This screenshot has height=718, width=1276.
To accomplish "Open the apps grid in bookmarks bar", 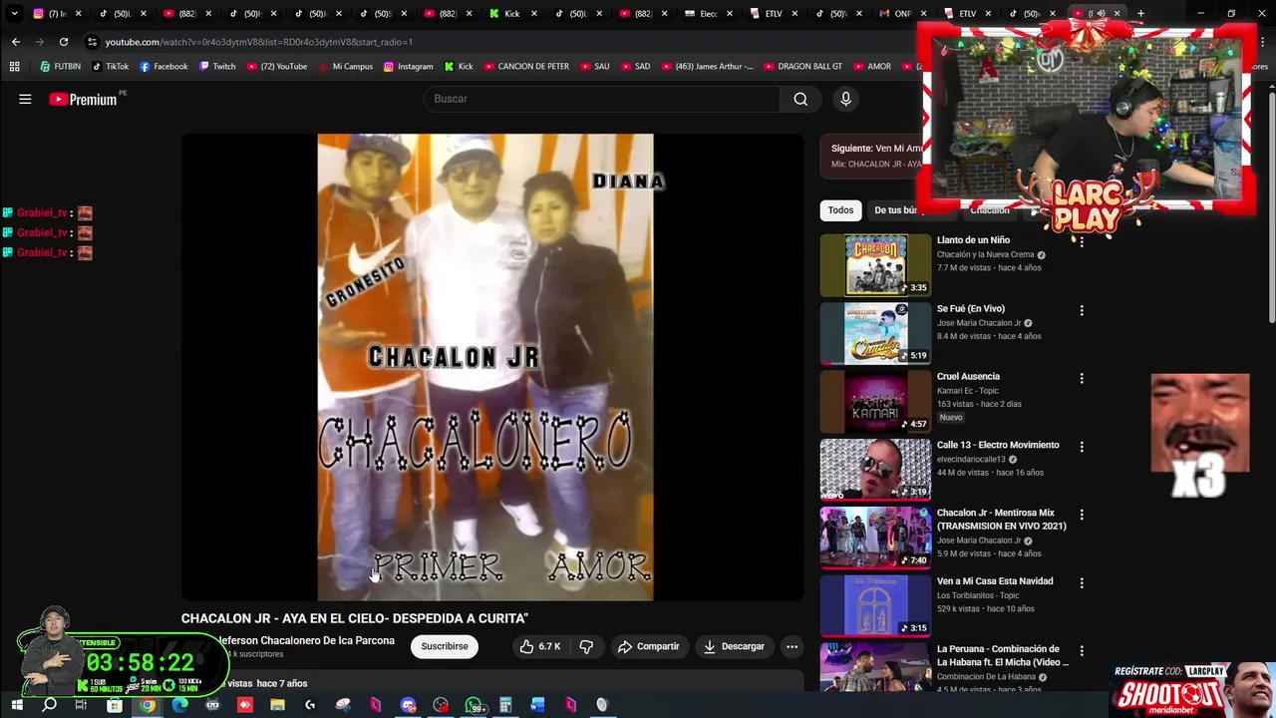I will coord(14,67).
